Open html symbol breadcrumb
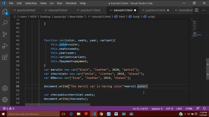Viewport: 209px width, 117px height. (122, 17)
